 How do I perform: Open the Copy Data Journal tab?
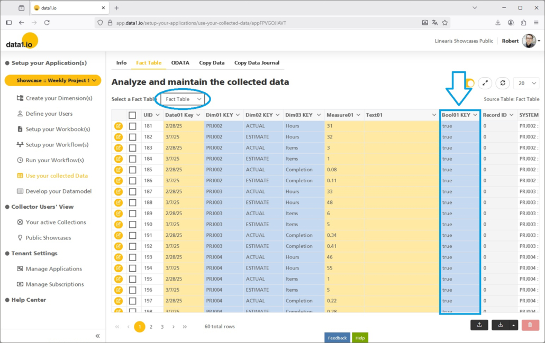tap(257, 63)
